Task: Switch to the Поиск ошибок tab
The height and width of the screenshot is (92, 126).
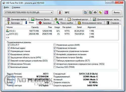Action: tap(65, 23)
